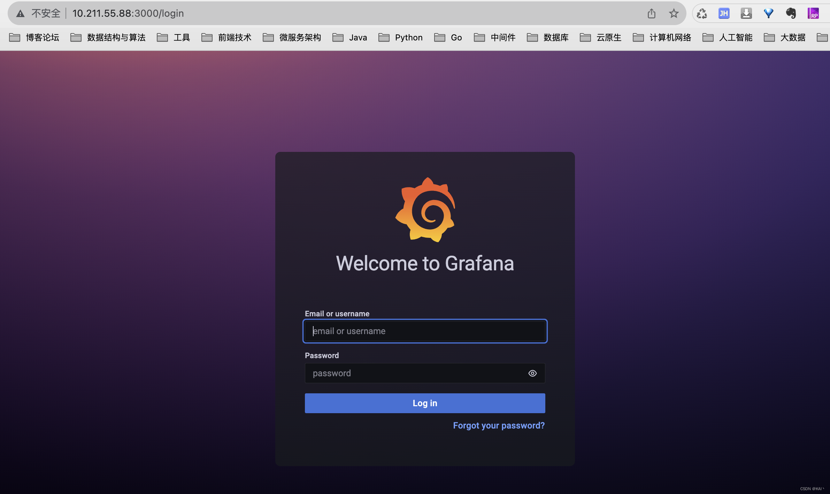The image size is (830, 494).
Task: Open Python bookmark folder
Action: 401,37
